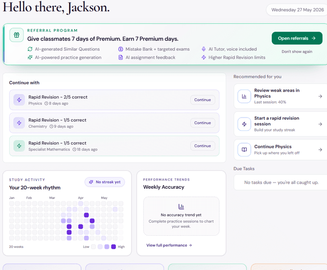Click the No streak yet badge
327x270 pixels.
(x=105, y=182)
